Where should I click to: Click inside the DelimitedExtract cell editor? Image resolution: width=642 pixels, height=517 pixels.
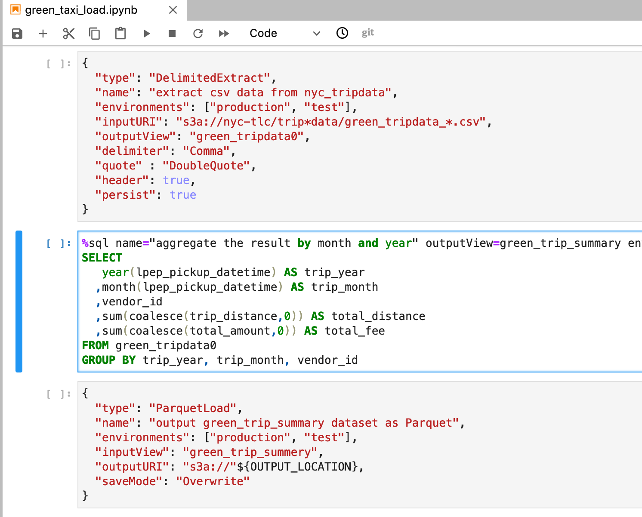tap(360, 136)
